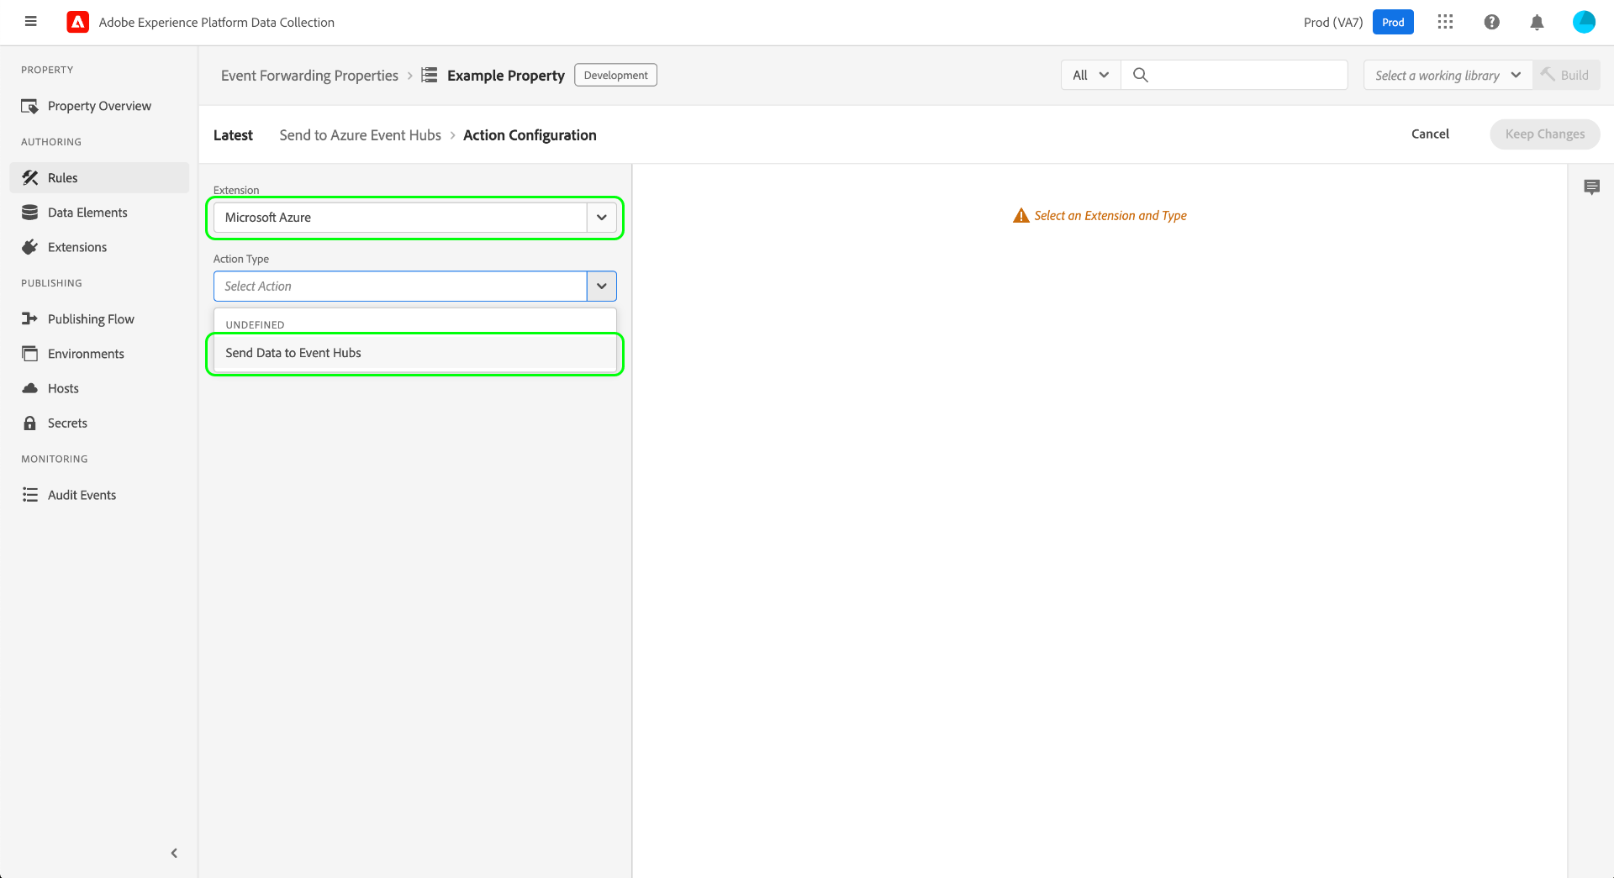Click the Hosts cloud icon
1614x878 pixels.
click(30, 388)
